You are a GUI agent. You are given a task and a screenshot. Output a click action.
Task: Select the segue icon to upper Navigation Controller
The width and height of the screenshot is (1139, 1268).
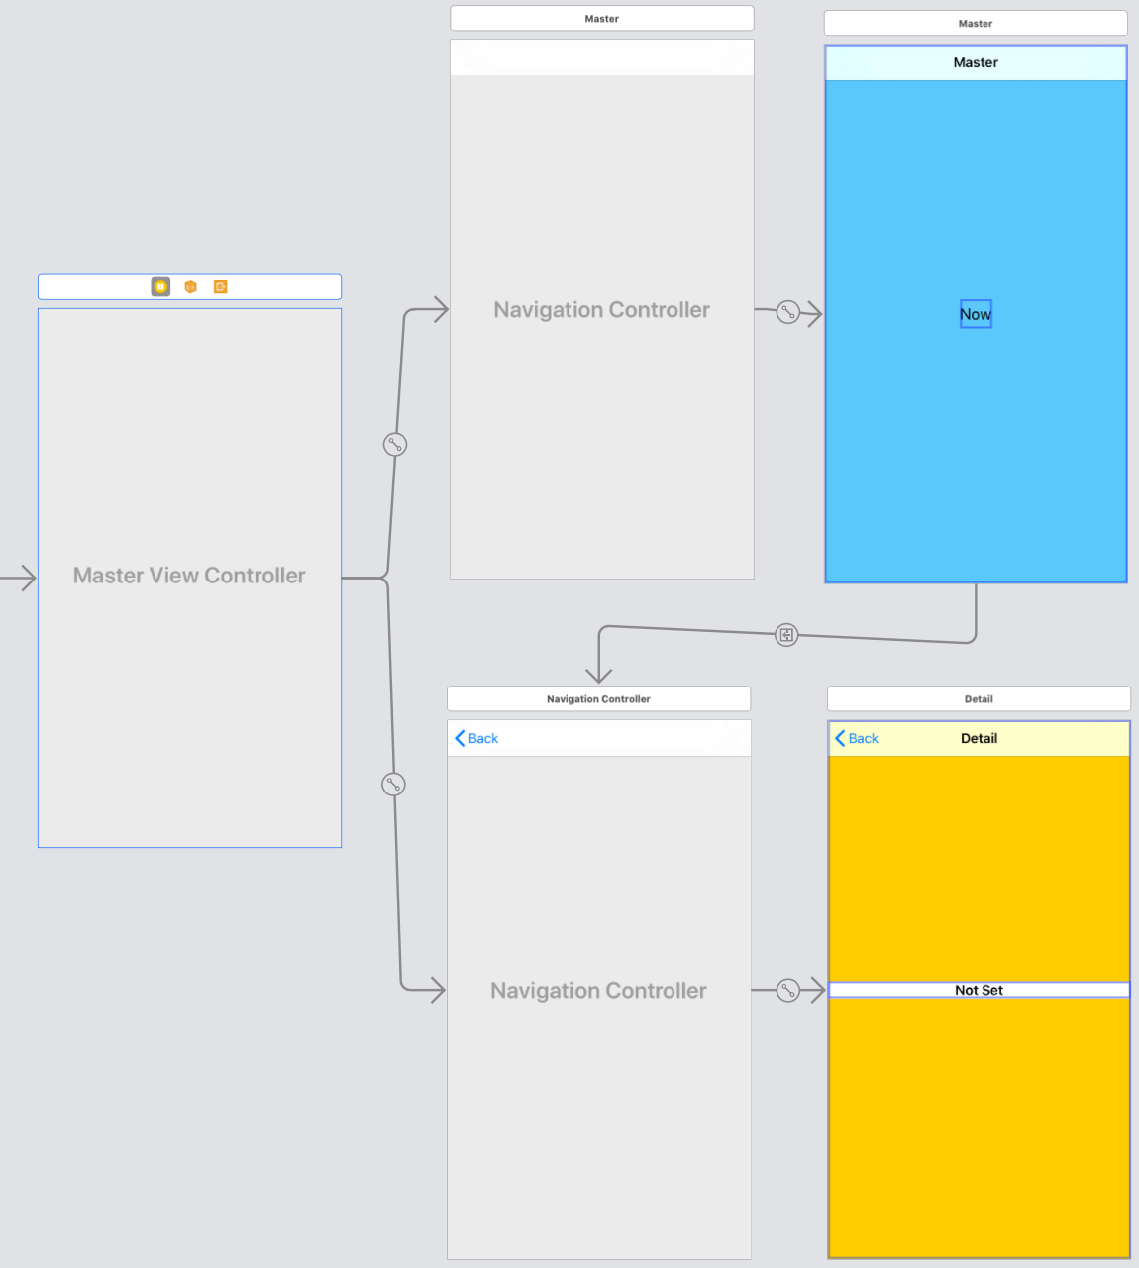tap(395, 445)
